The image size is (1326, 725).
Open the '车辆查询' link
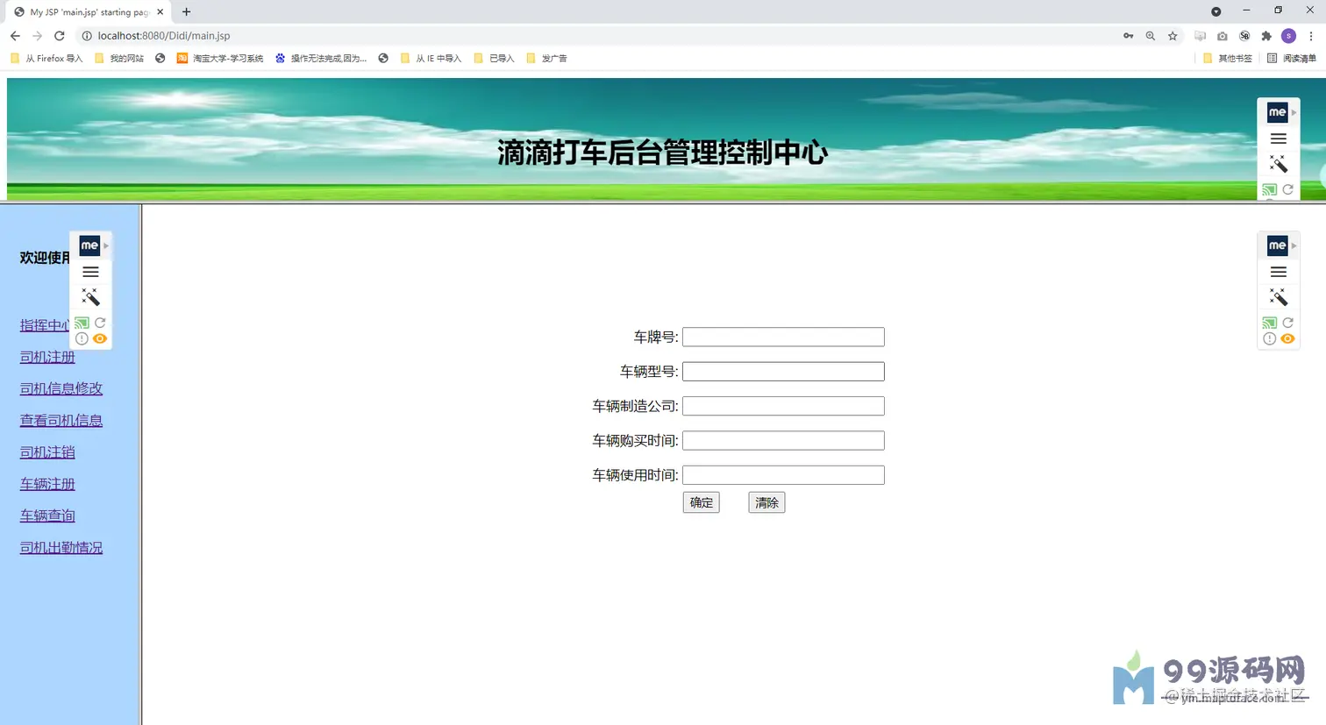[47, 515]
